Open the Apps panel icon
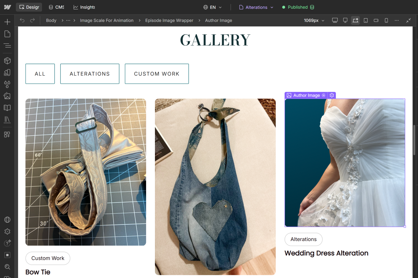Image resolution: width=418 pixels, height=278 pixels. tap(8, 135)
